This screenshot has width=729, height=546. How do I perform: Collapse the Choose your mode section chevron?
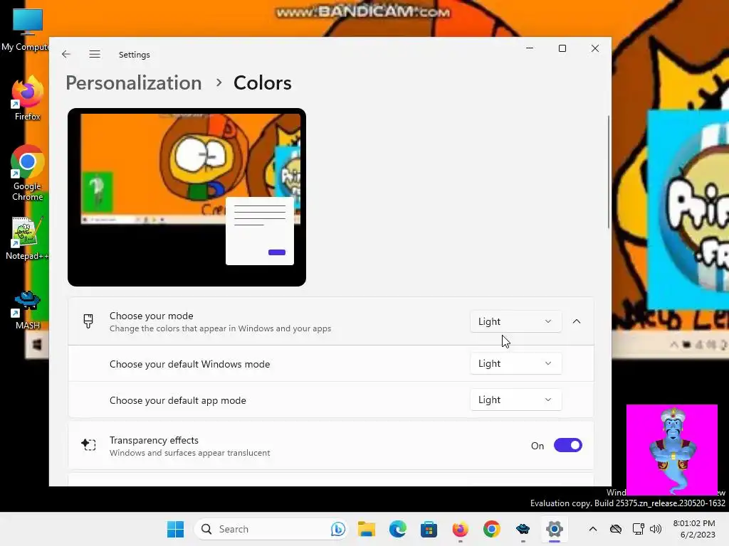point(577,321)
